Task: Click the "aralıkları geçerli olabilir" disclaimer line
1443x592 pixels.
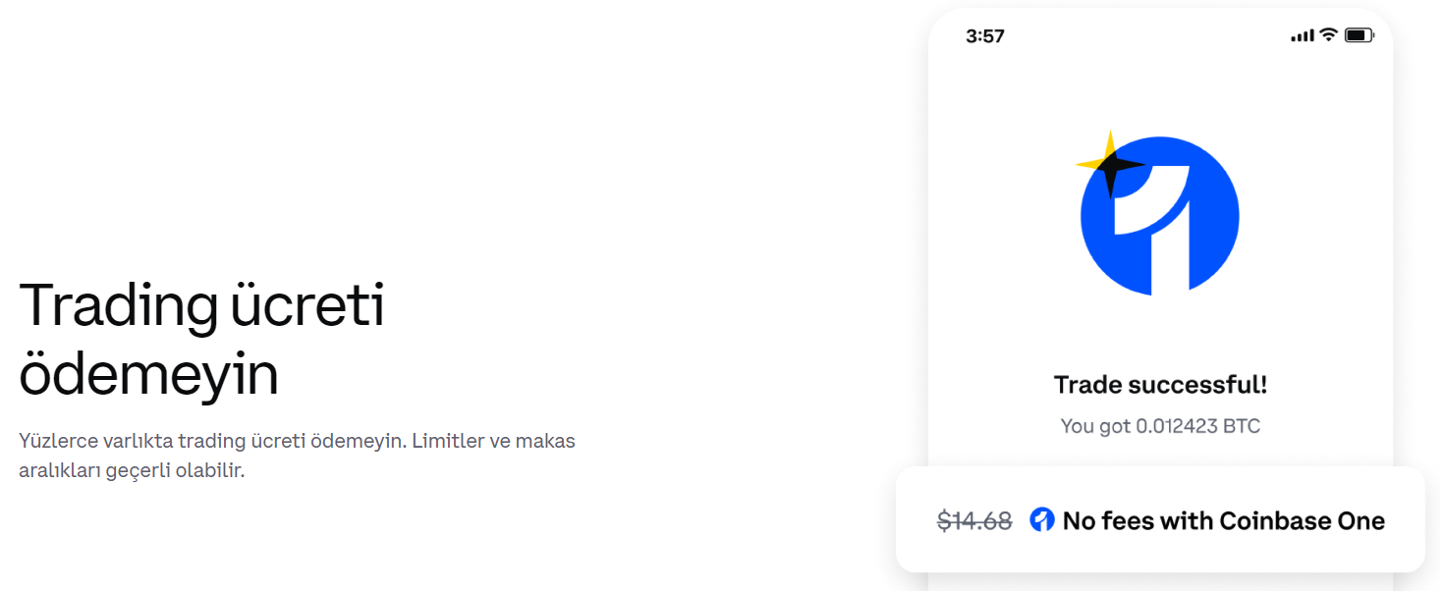Action: [x=132, y=470]
